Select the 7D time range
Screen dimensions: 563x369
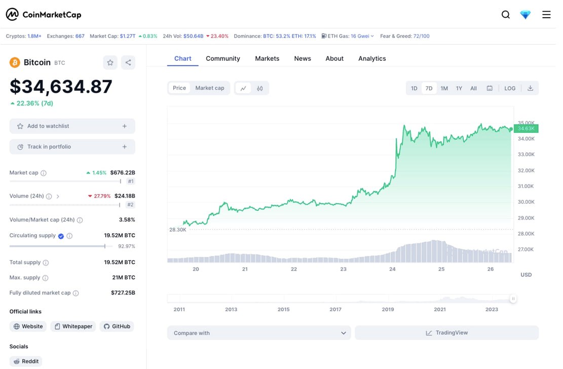coord(429,88)
